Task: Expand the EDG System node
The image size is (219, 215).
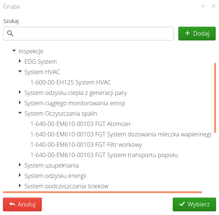Action: point(20,61)
